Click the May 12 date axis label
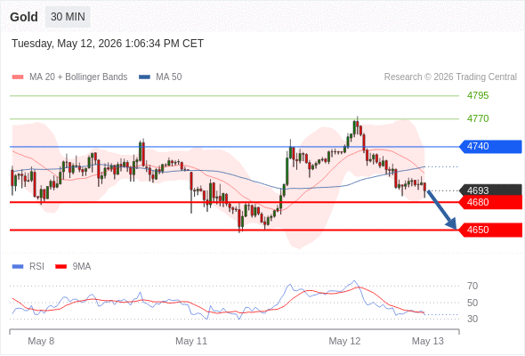525x356 pixels. point(344,341)
